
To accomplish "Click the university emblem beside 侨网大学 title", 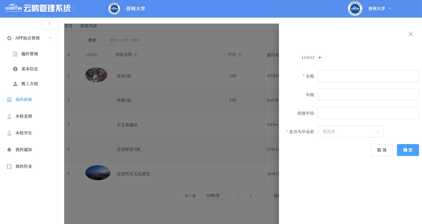I will pos(114,9).
